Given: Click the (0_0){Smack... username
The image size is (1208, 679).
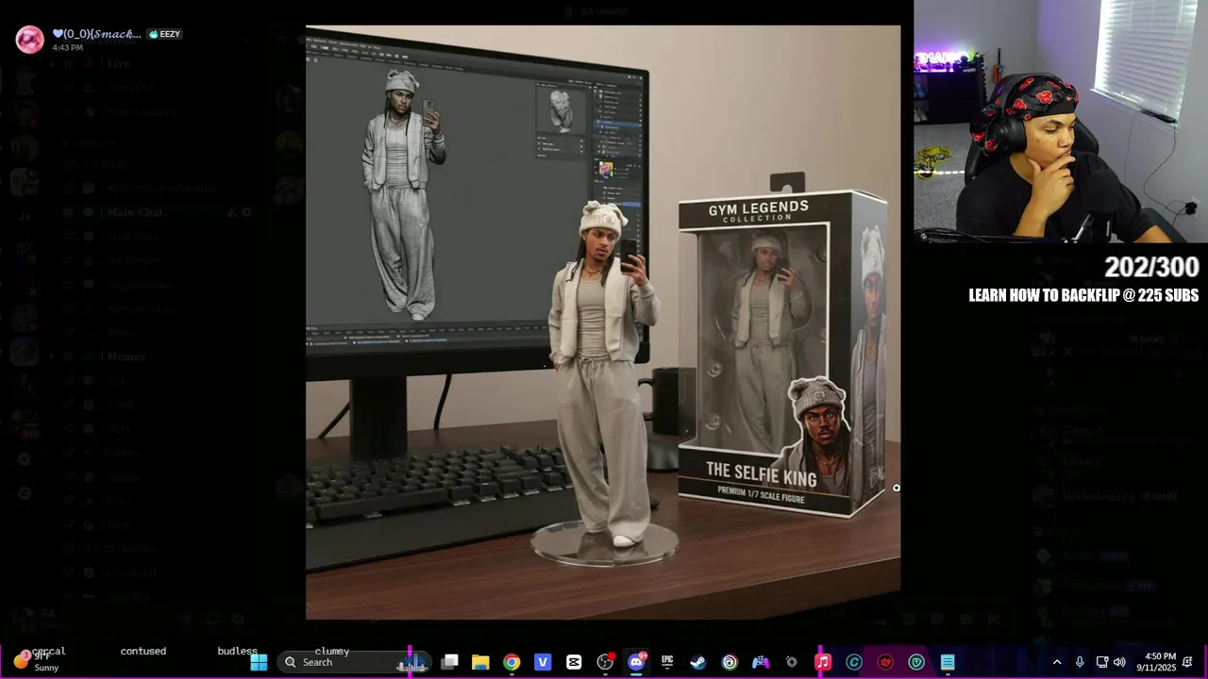Looking at the screenshot, I should [97, 34].
